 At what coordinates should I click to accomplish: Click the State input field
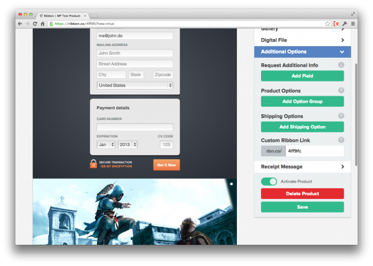click(x=136, y=75)
